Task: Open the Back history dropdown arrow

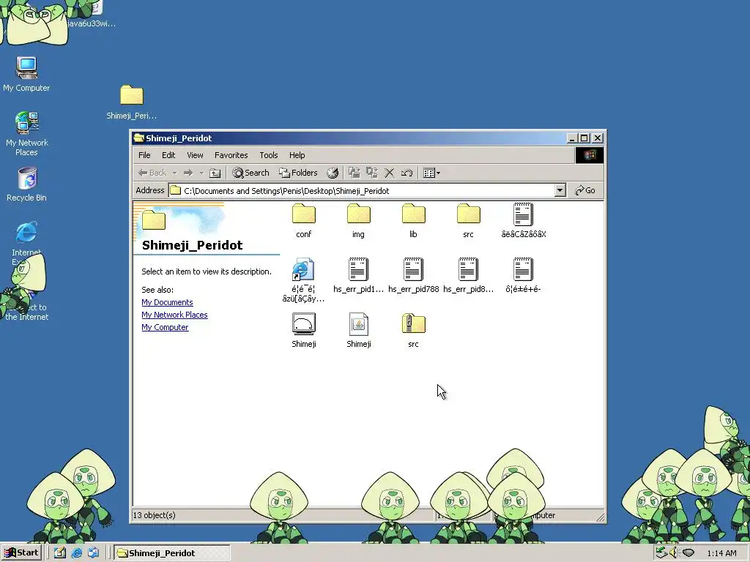Action: pyautogui.click(x=174, y=173)
